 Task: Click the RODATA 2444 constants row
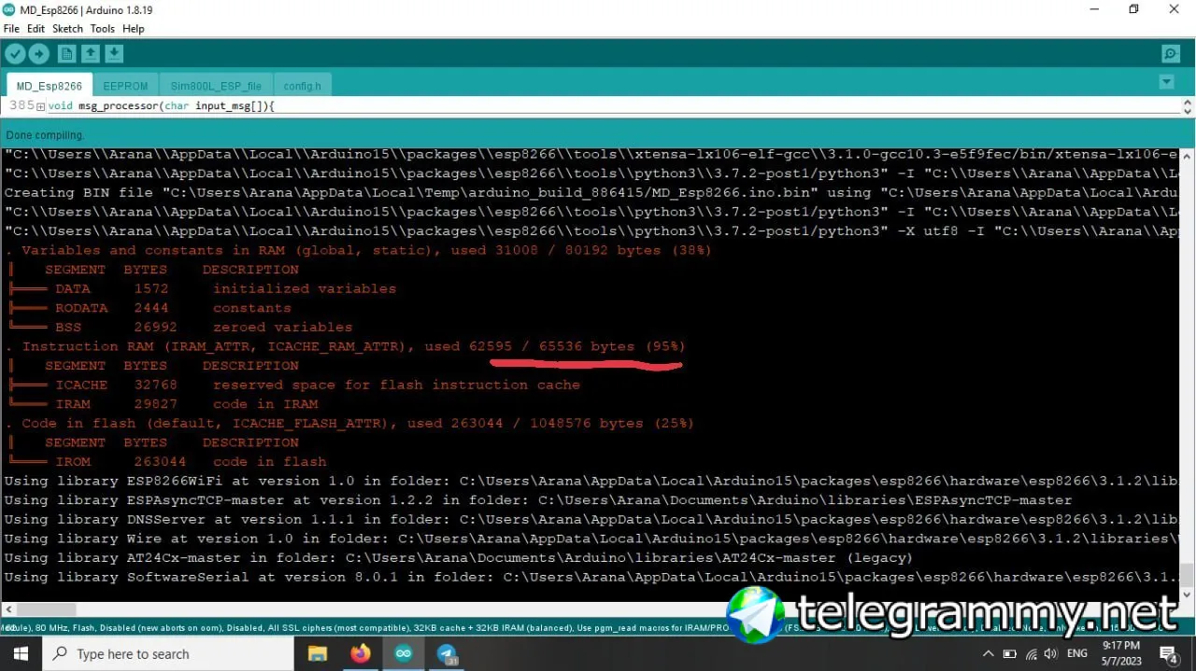pyautogui.click(x=149, y=308)
